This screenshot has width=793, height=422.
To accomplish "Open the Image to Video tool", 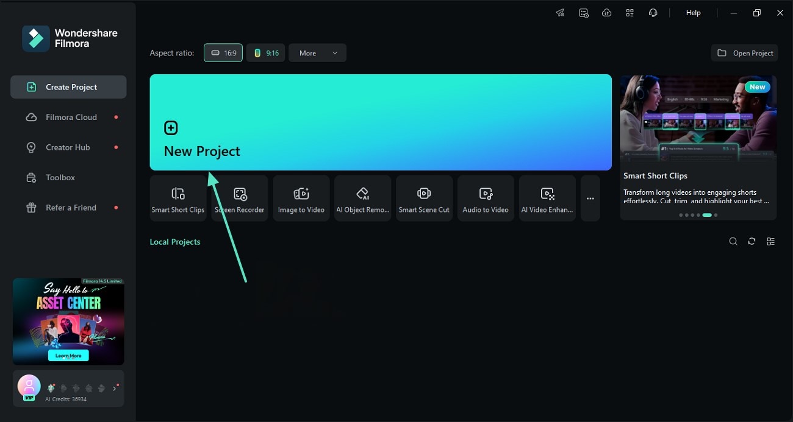I will click(301, 198).
